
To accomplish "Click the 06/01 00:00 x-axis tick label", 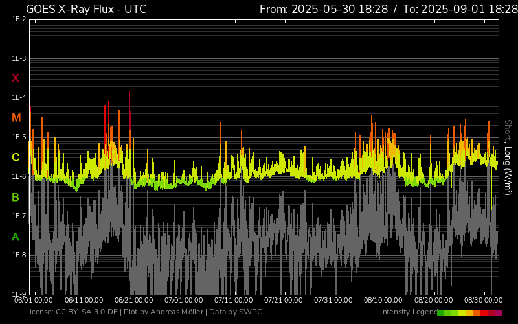I will [x=33, y=301].
